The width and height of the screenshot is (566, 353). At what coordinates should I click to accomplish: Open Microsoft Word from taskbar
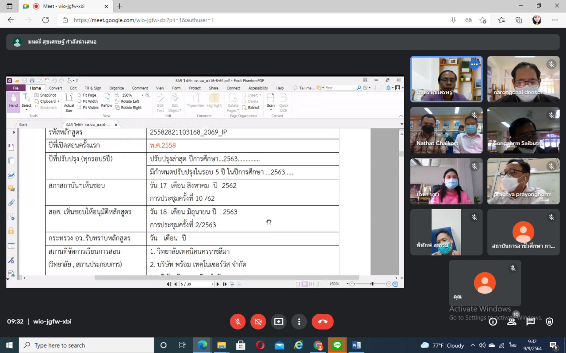tap(356, 345)
